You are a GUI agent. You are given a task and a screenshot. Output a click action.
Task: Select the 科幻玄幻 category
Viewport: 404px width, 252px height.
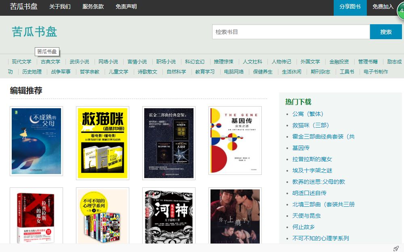coord(195,61)
